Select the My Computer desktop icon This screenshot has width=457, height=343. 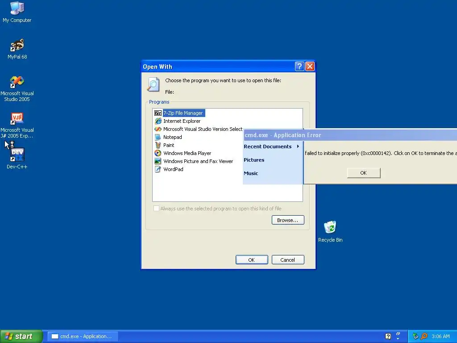(x=17, y=12)
